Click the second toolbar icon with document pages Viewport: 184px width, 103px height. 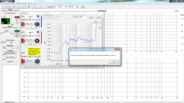click(x=6, y=7)
